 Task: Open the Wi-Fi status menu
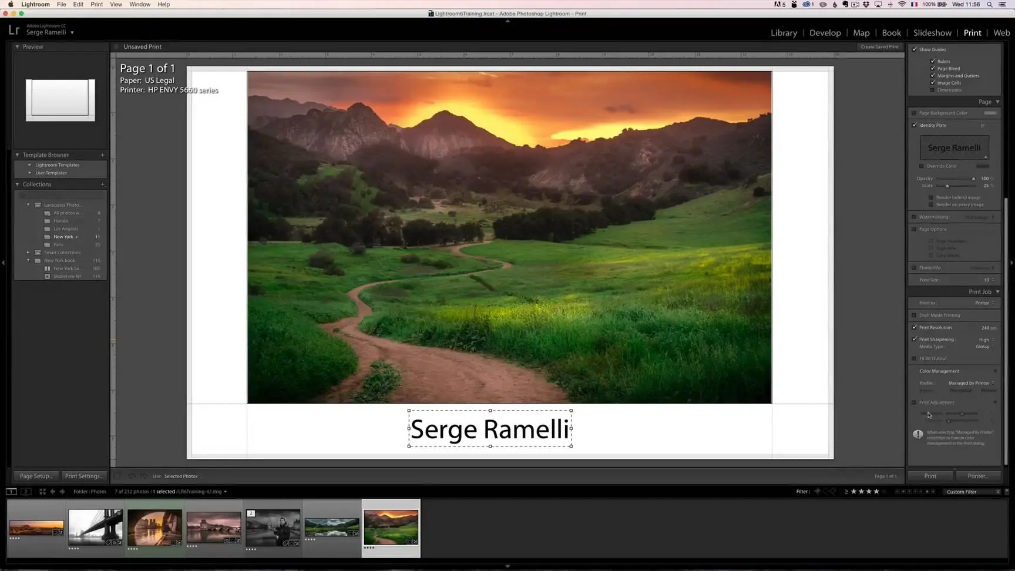click(902, 4)
